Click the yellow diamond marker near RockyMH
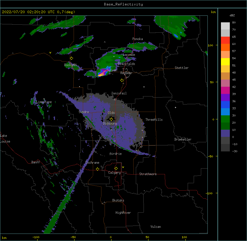Viewport: 247px width, 241px height. click(x=72, y=58)
